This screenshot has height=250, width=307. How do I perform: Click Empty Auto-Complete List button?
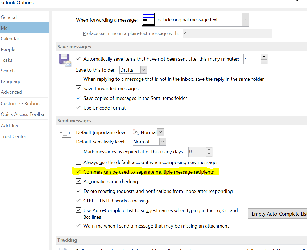point(278,214)
